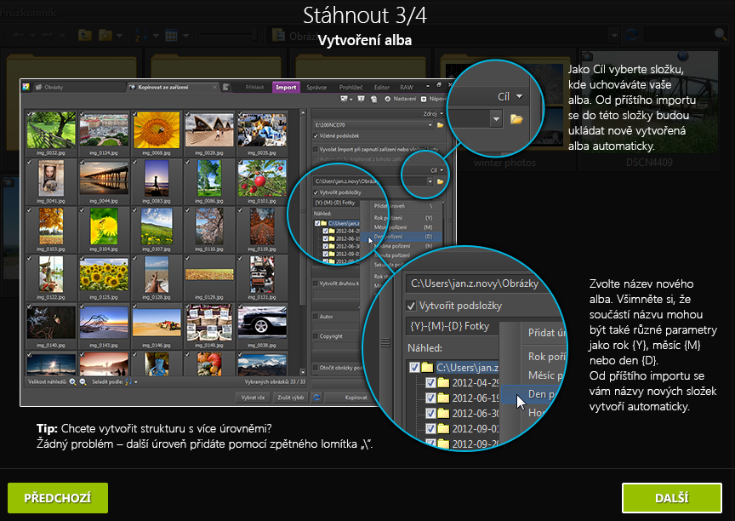Click background Průzkumník sort A-Z icon
735x521 pixels.
coord(140,35)
